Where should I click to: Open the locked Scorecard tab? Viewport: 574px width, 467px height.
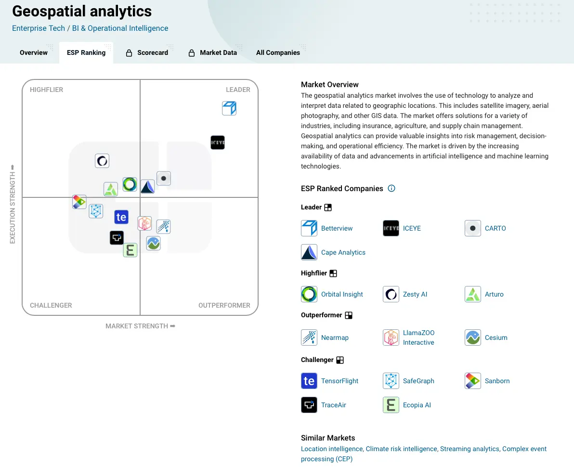coord(147,52)
